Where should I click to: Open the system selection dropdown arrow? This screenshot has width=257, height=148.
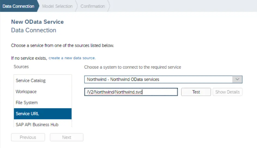(237, 79)
